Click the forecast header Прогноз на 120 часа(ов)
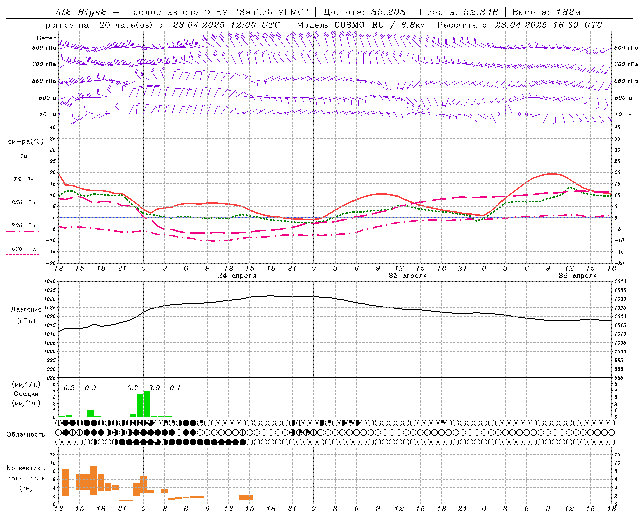The height and width of the screenshot is (513, 641). [96, 25]
